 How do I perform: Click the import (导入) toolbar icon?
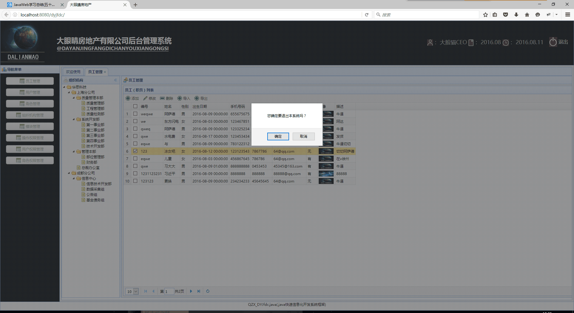180,98
